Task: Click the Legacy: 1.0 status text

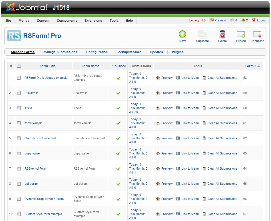Action: (x=197, y=20)
